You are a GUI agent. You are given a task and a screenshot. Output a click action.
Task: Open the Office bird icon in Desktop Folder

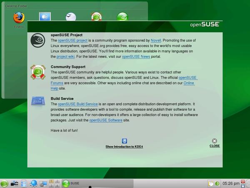(71, 17)
